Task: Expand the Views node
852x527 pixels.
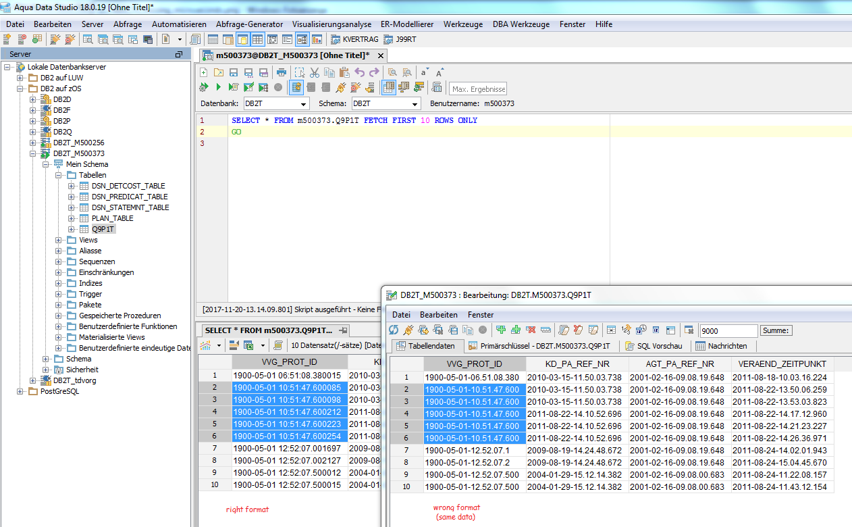Action: pyautogui.click(x=59, y=240)
